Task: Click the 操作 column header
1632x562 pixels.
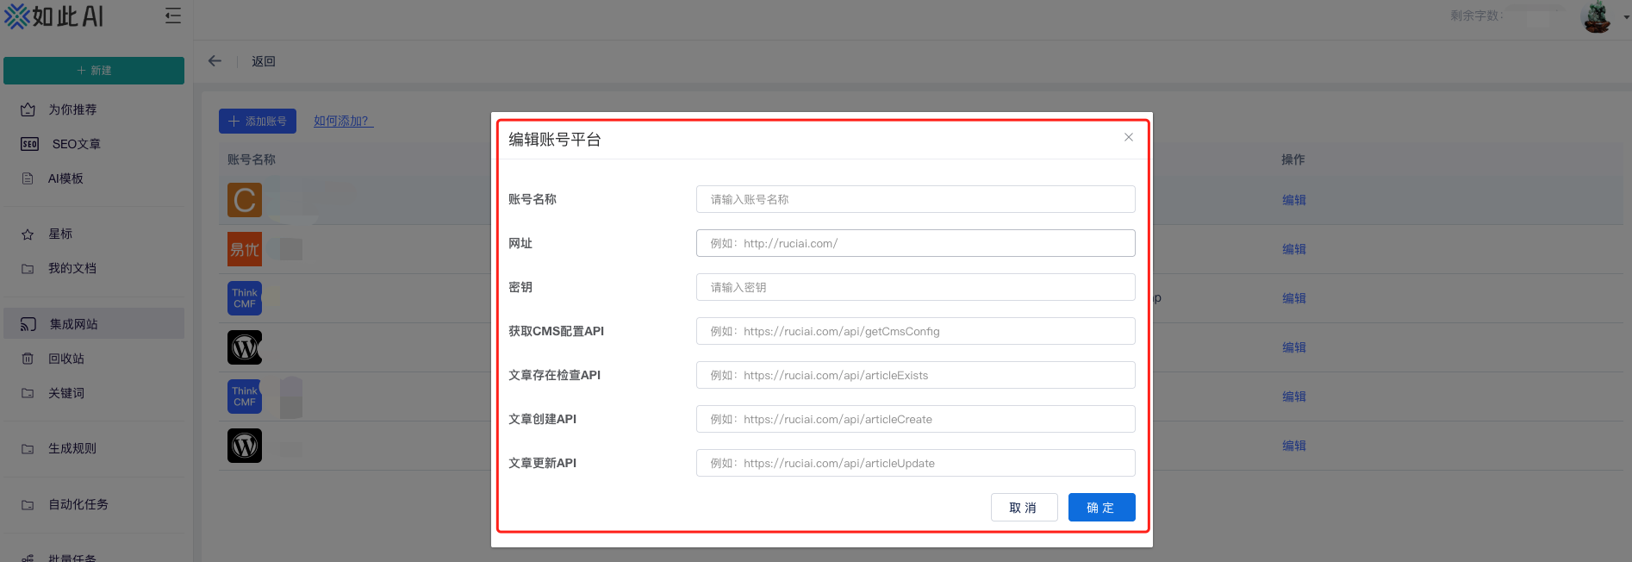Action: pyautogui.click(x=1293, y=159)
